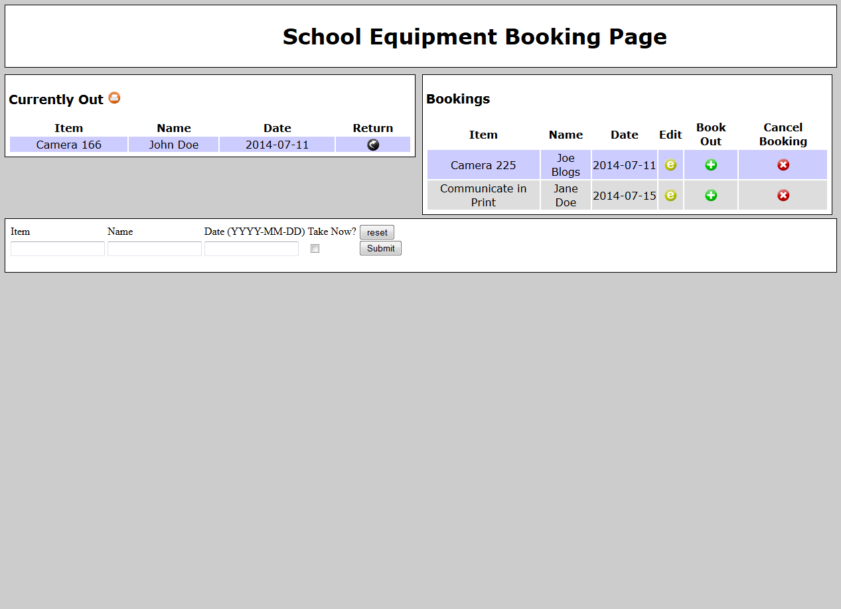Return Camera 166 using the return icon
This screenshot has height=609, width=841.
pos(373,145)
